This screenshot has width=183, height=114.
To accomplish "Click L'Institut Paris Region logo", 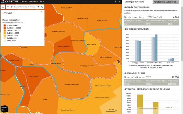I will [x=4, y=109].
